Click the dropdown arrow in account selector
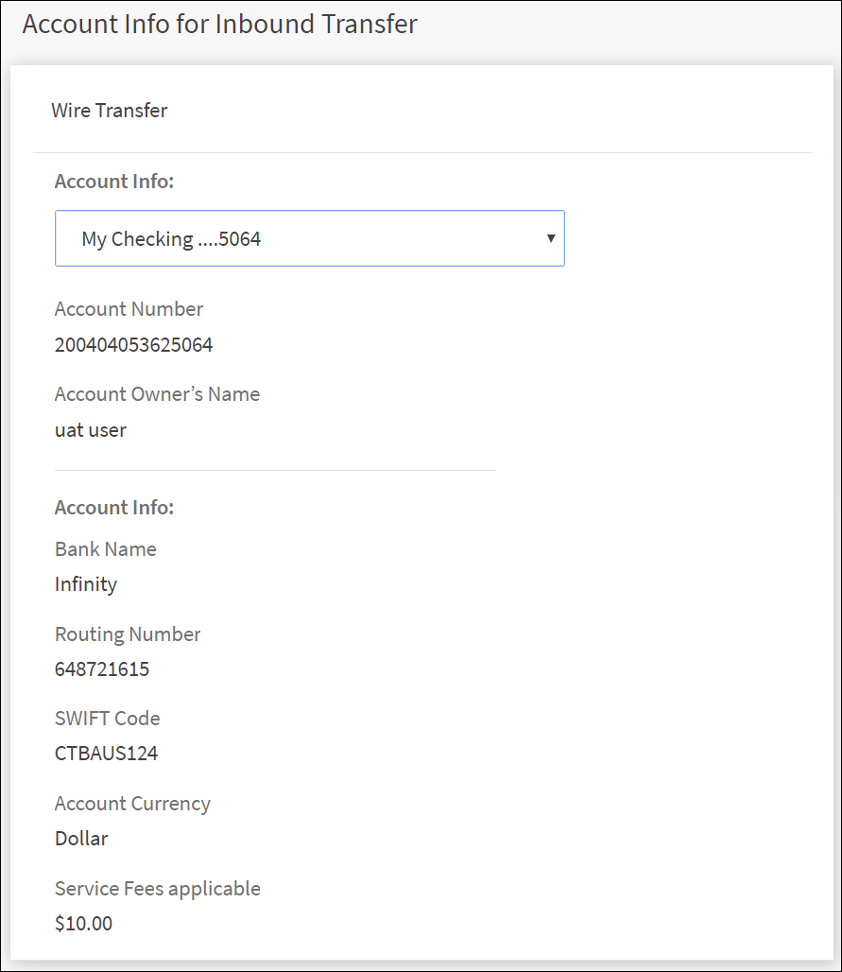This screenshot has height=972, width=842. point(551,238)
